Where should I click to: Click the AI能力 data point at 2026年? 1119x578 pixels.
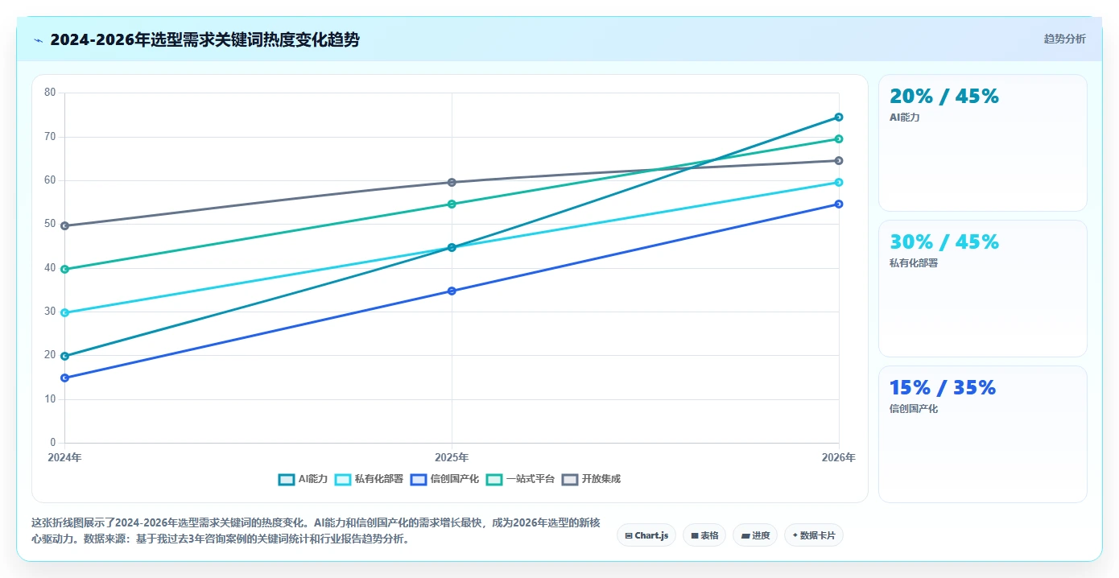point(838,118)
